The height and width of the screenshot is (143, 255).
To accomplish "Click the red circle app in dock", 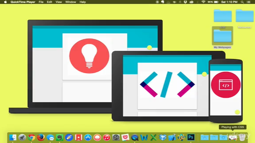I will click(x=97, y=137).
